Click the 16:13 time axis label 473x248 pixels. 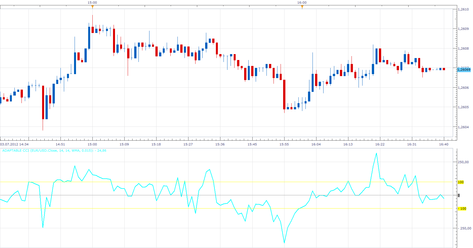(348, 144)
